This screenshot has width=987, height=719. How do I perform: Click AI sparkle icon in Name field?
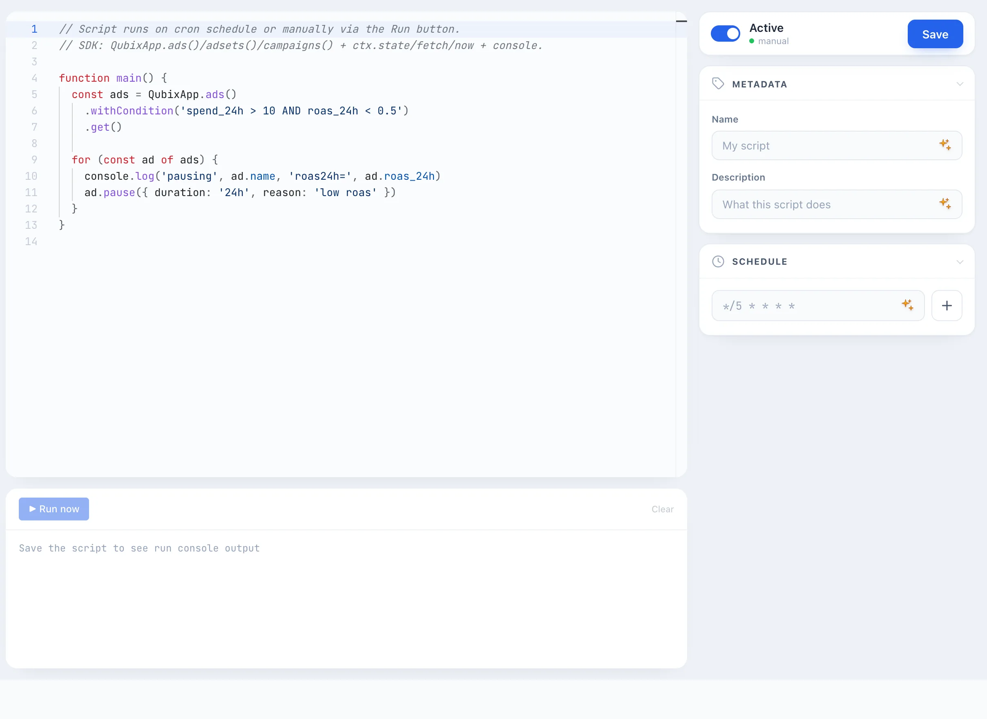click(945, 145)
